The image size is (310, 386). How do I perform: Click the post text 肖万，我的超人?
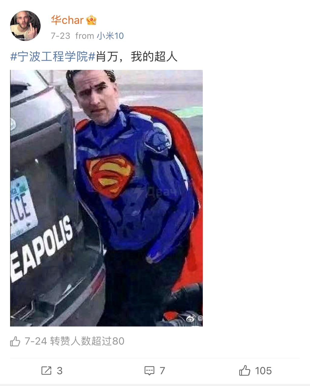pyautogui.click(x=137, y=56)
